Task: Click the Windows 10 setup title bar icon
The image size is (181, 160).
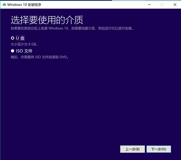Action: pos(4,5)
